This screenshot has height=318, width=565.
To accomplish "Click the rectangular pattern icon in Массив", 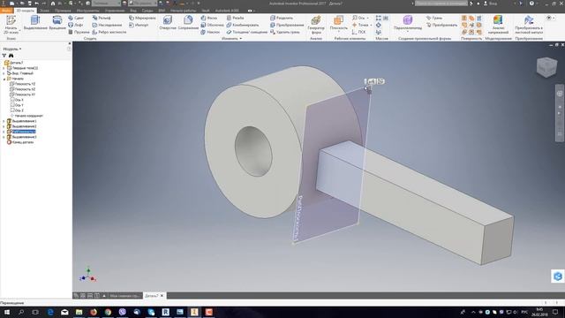I will pyautogui.click(x=379, y=18).
